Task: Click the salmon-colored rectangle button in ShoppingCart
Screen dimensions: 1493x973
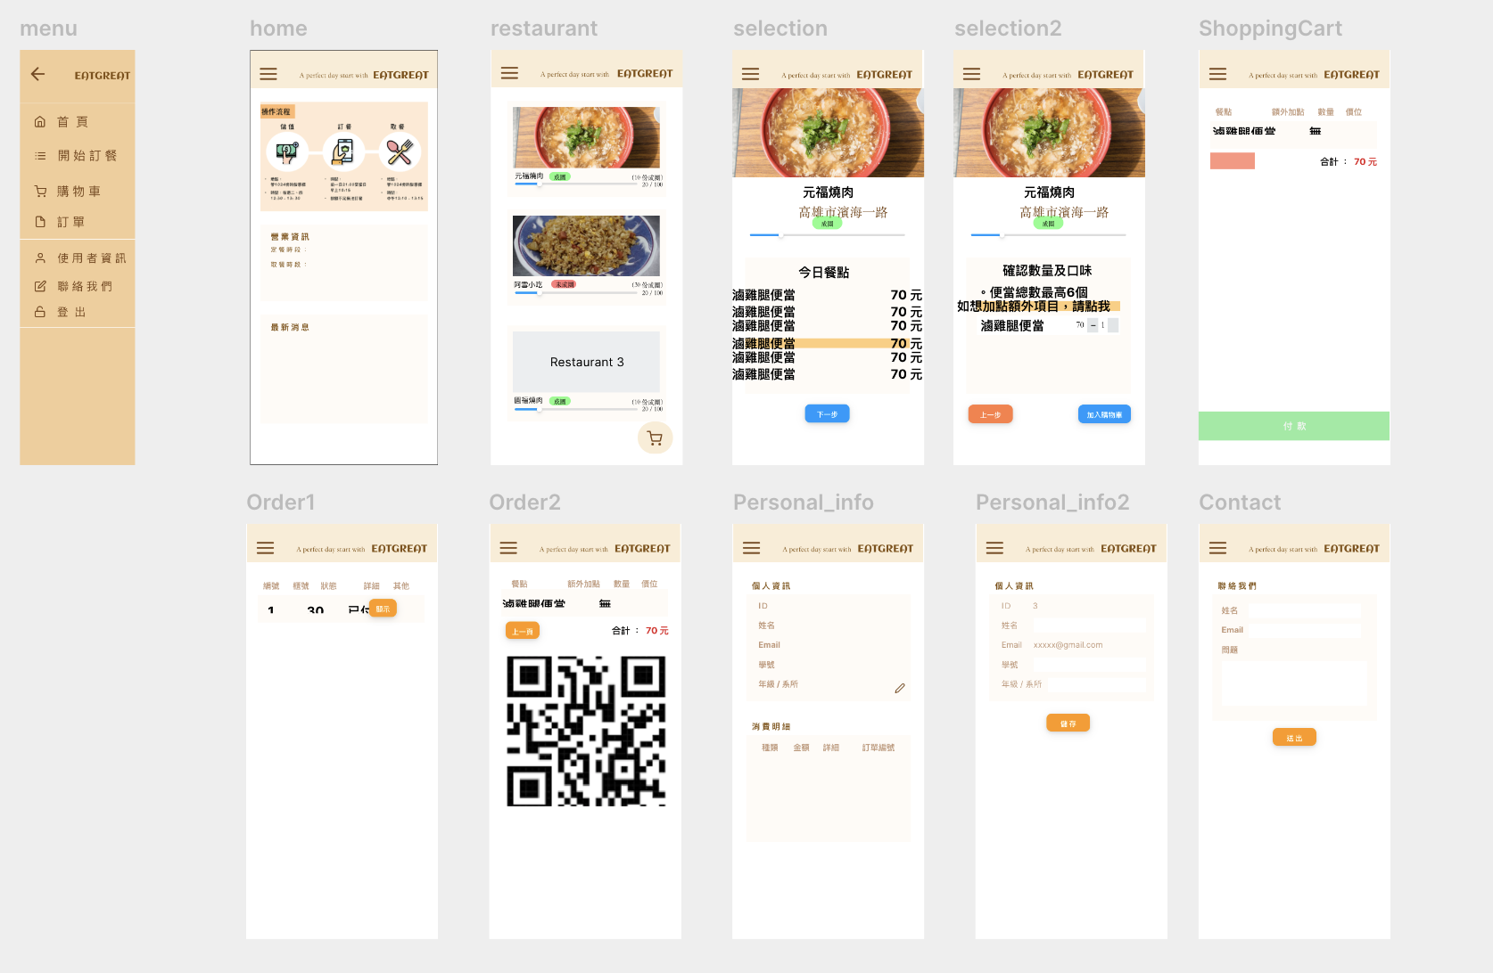Action: pos(1232,161)
